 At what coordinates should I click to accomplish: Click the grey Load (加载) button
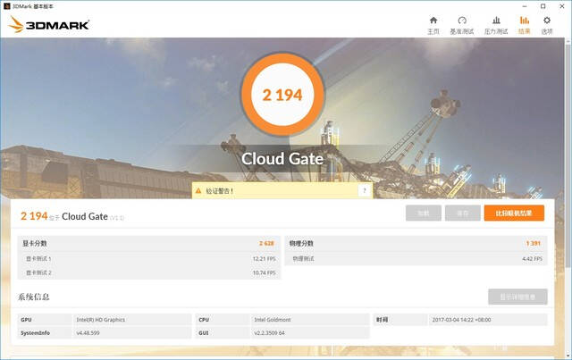(423, 213)
